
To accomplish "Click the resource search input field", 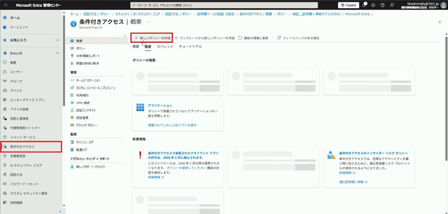I will pos(222,5).
